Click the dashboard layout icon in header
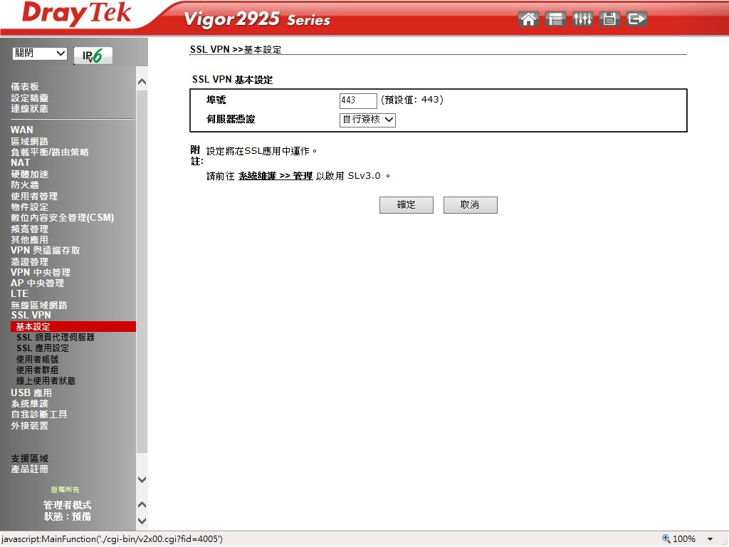The image size is (729, 547). coord(555,19)
